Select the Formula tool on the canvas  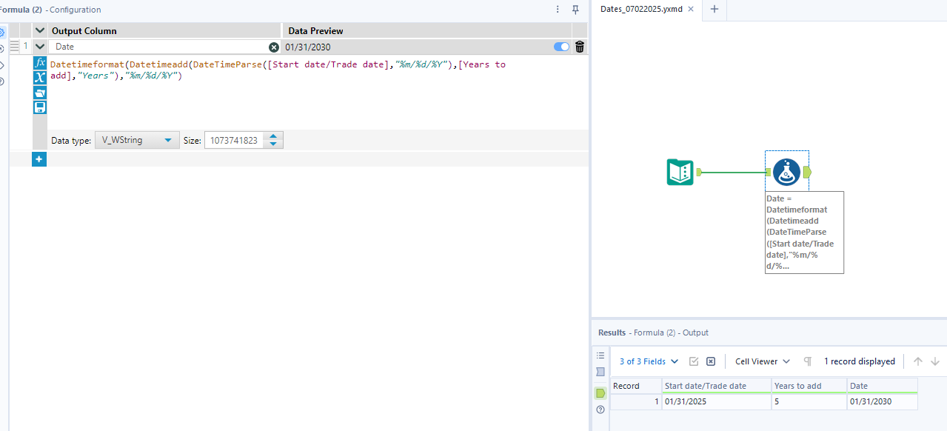click(786, 171)
